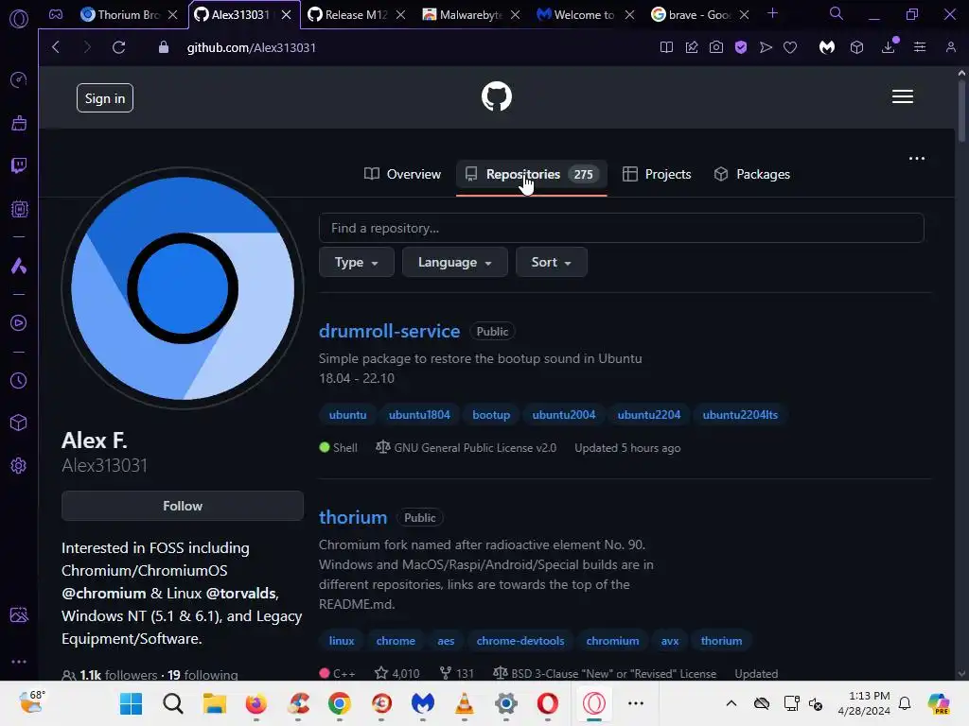Open GX Corner gamepad icon
The image size is (969, 726).
[x=56, y=14]
